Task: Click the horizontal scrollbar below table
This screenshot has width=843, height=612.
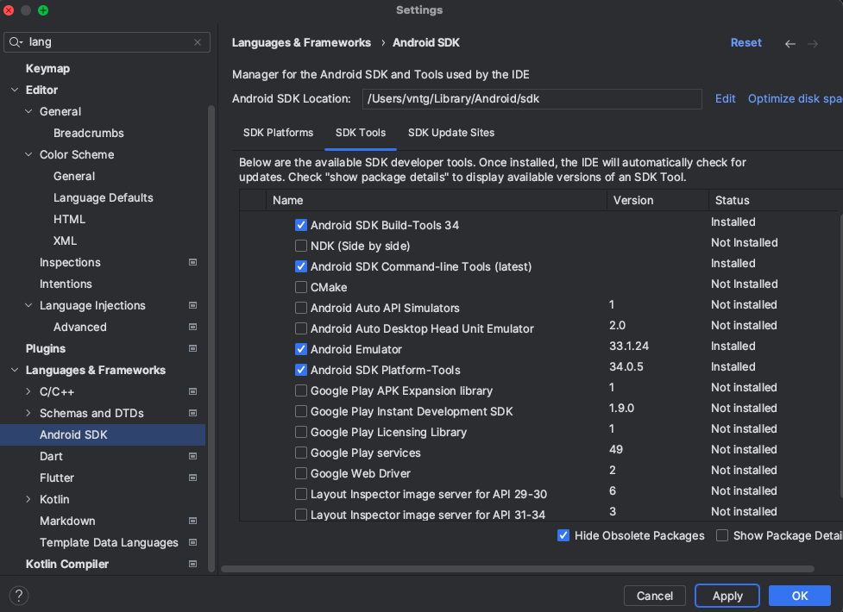Action: 517,569
